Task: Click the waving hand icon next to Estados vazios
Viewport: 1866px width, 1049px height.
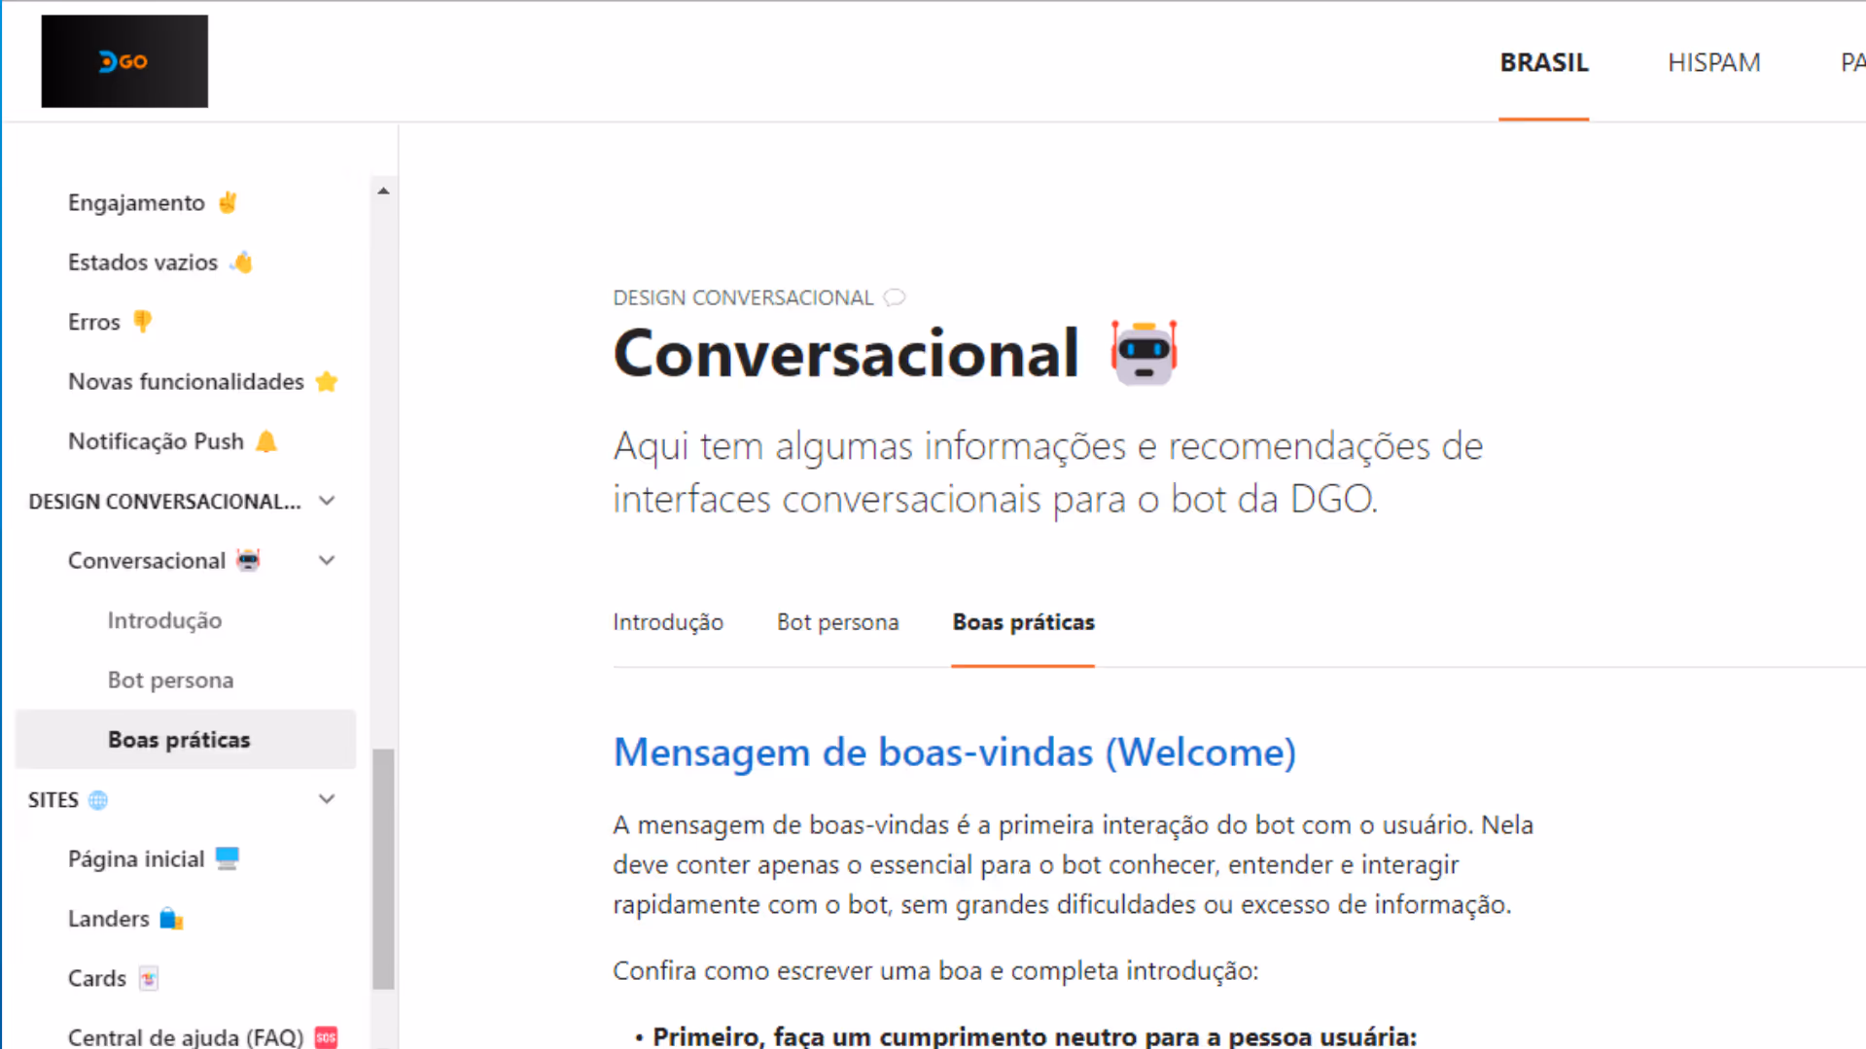Action: tap(241, 262)
